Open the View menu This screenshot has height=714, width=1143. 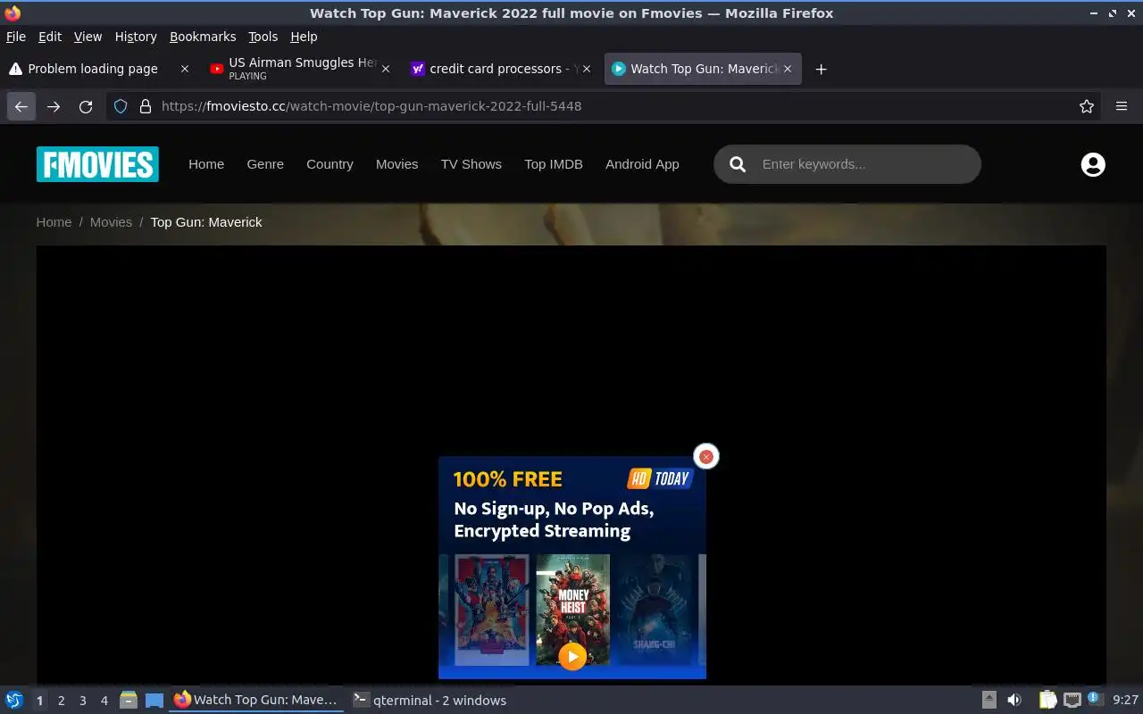(88, 37)
